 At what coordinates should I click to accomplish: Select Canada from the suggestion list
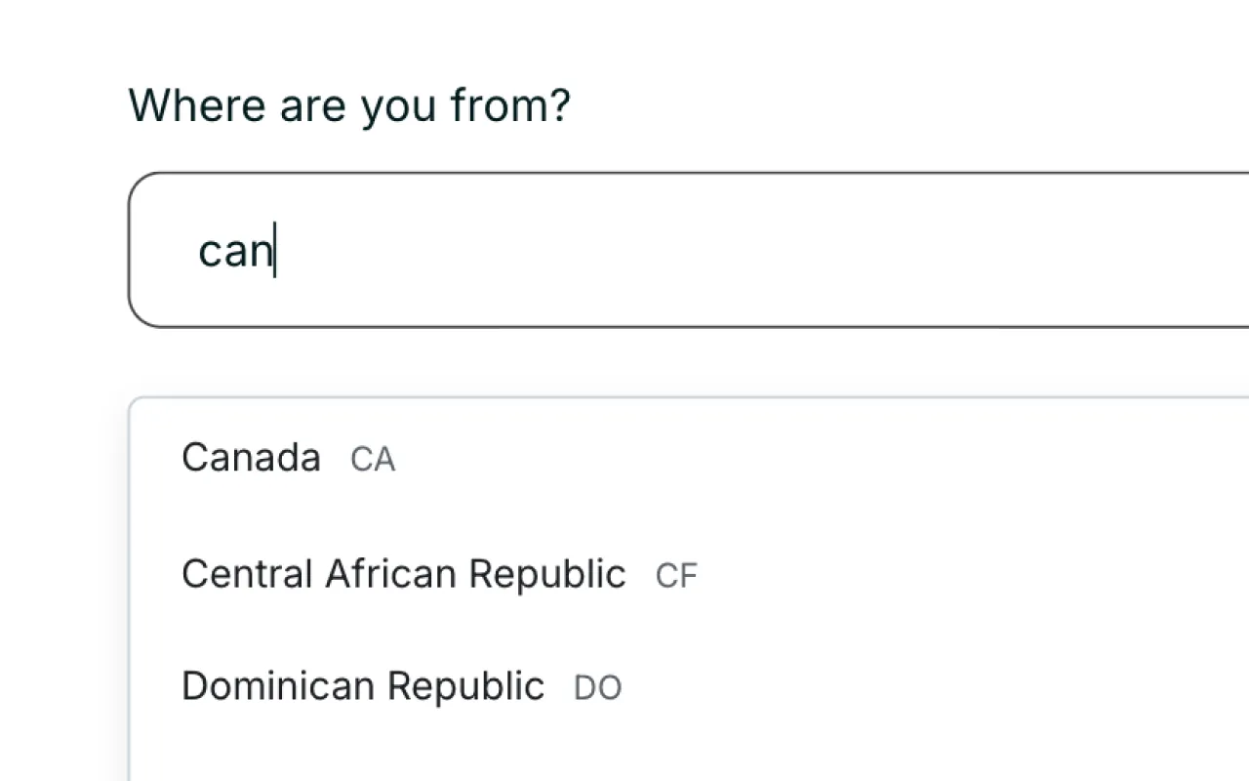[251, 457]
